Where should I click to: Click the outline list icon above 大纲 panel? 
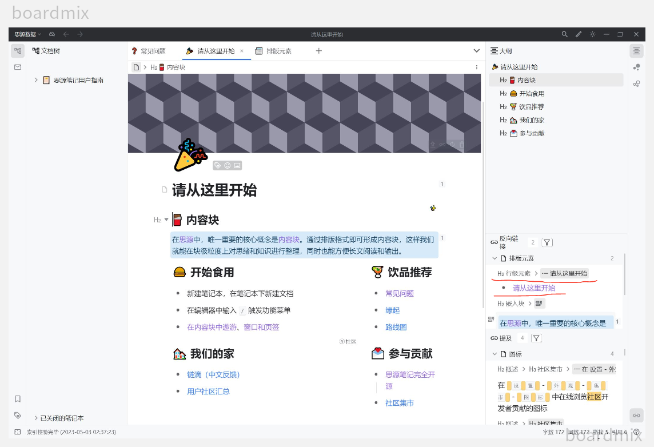coord(636,50)
